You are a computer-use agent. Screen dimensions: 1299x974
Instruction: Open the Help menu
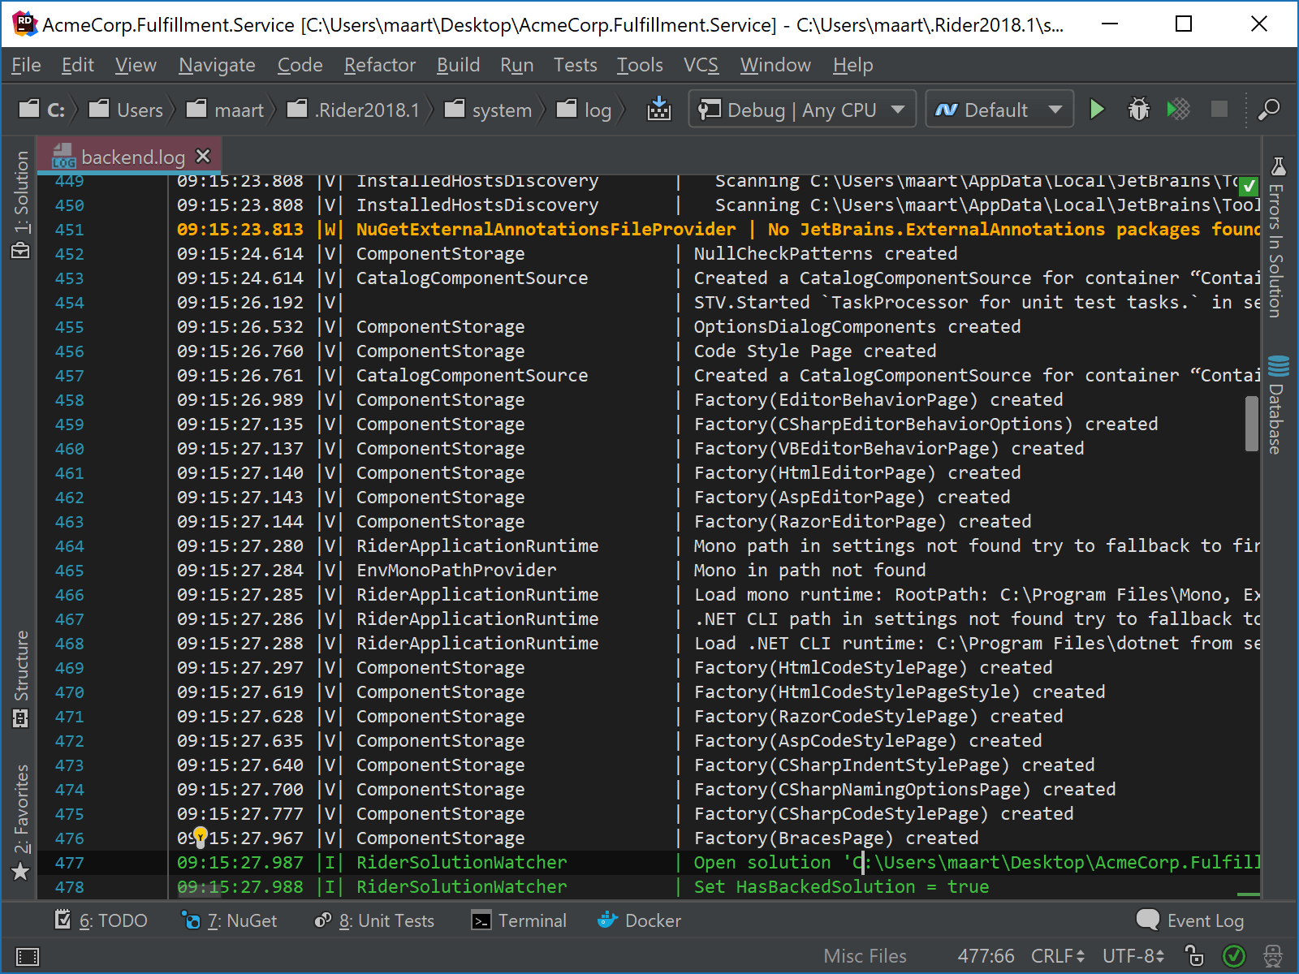852,65
